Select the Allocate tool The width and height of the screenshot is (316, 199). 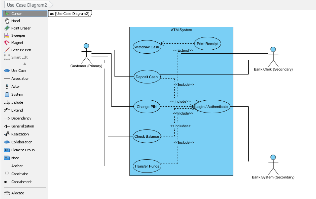coord(25,193)
